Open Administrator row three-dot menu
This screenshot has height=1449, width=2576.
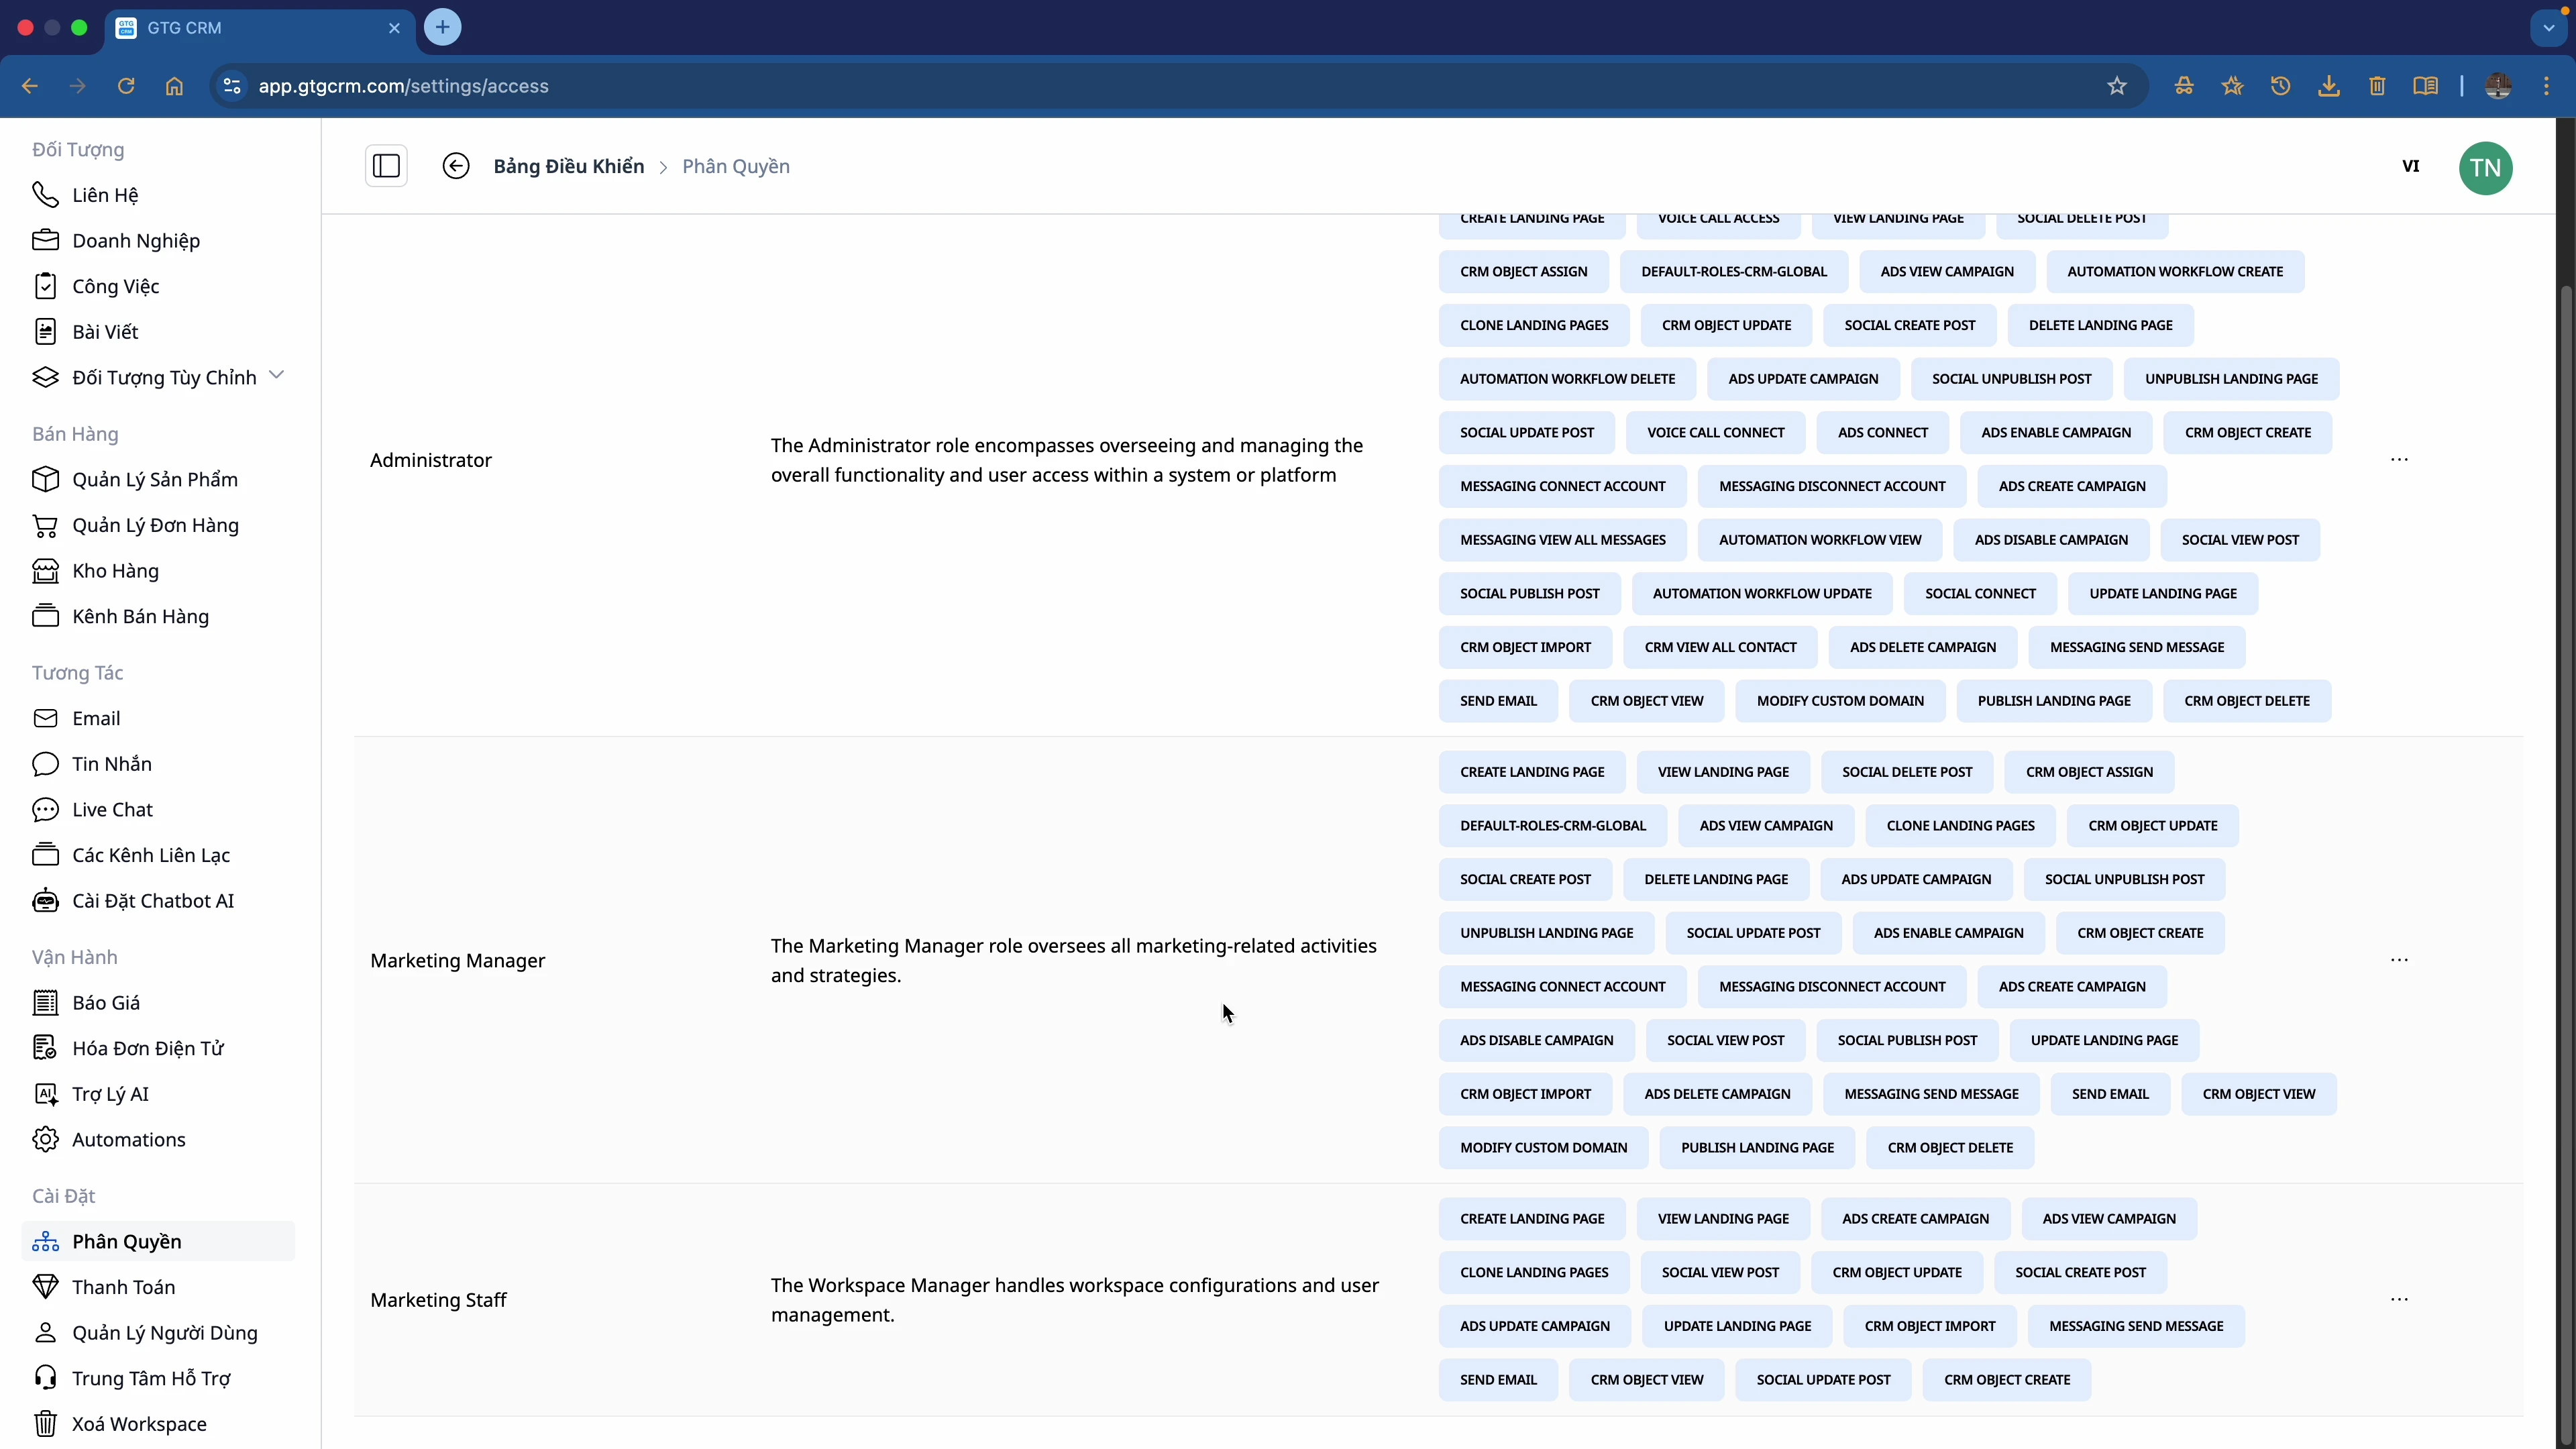[2399, 460]
